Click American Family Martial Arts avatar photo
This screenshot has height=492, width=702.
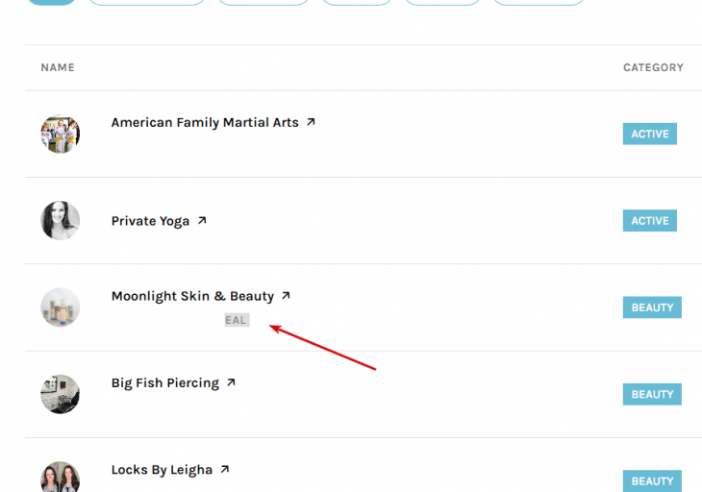(x=60, y=134)
